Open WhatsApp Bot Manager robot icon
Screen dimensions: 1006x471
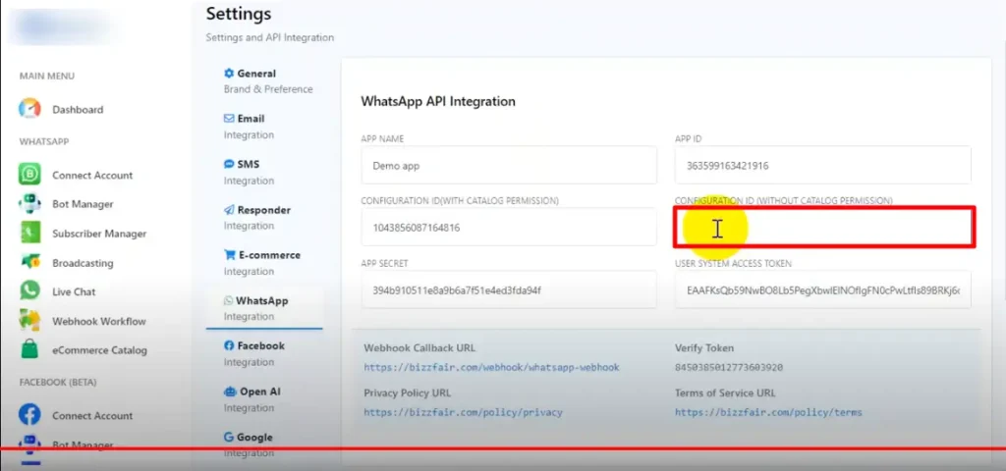point(30,204)
